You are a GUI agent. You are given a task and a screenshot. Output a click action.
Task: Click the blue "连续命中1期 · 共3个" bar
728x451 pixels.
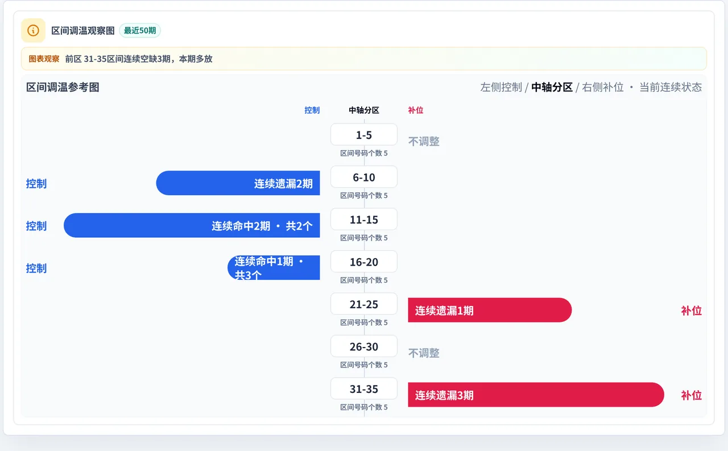pyautogui.click(x=274, y=268)
